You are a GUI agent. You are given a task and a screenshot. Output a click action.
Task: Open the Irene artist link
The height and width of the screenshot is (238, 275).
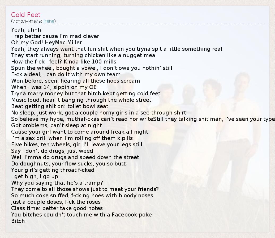click(49, 21)
